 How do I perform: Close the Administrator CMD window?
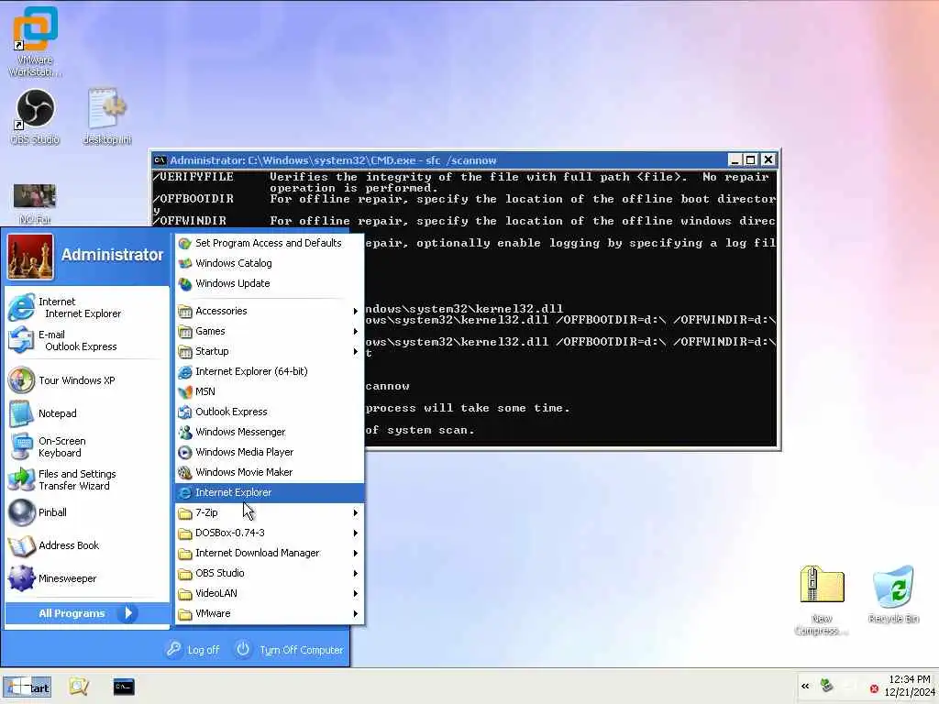point(768,159)
